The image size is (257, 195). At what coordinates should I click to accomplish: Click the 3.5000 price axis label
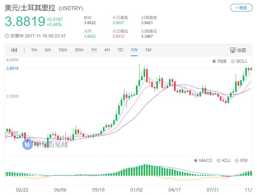(x=12, y=96)
